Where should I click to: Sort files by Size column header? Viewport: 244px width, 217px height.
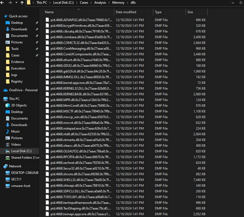190,12
